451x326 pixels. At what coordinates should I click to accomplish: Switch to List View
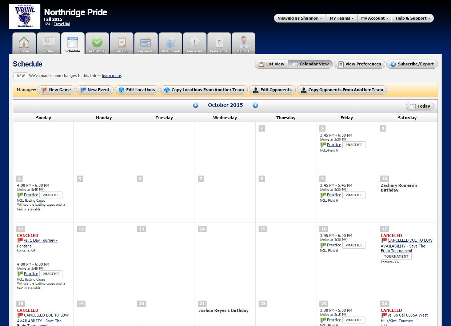(x=271, y=64)
